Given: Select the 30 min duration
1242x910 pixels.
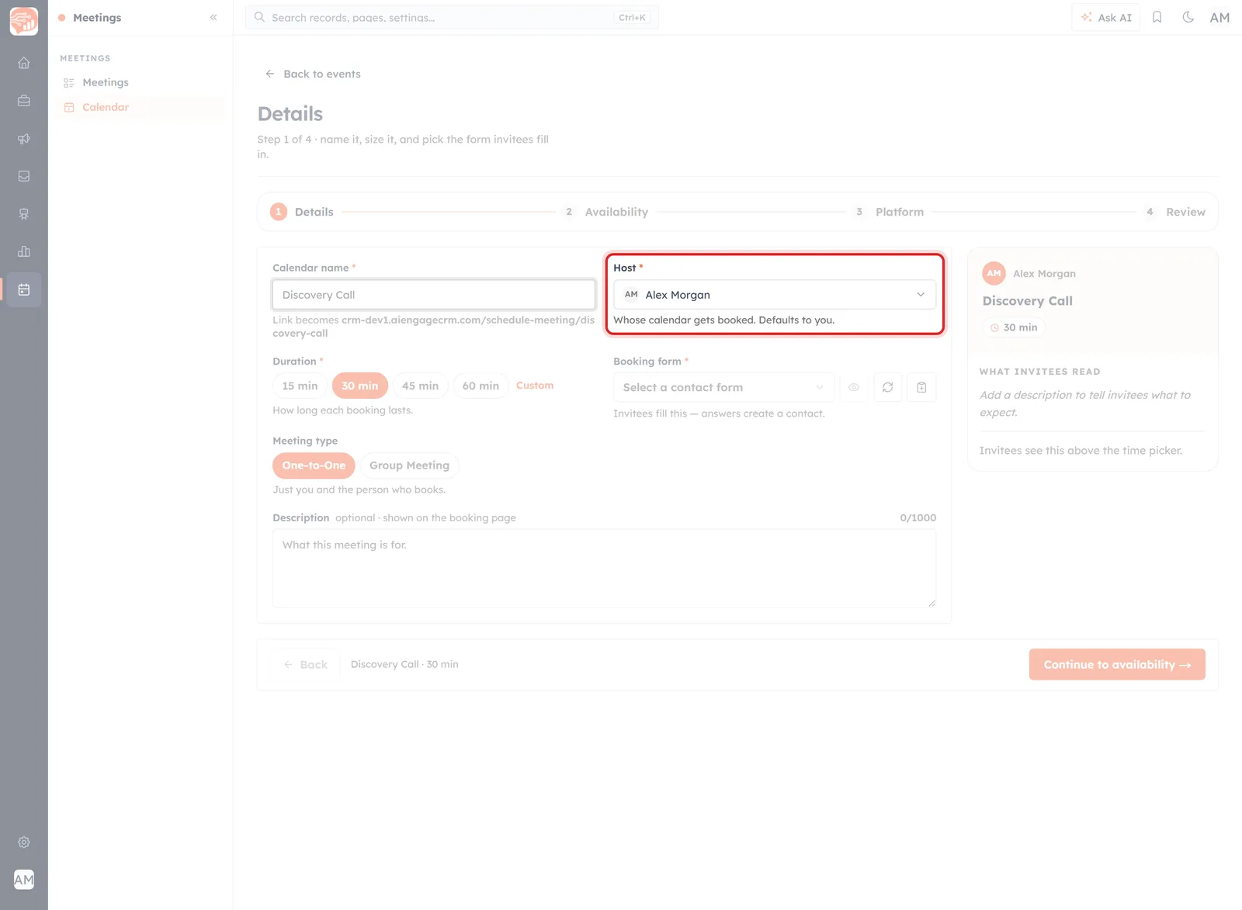Looking at the screenshot, I should 360,386.
